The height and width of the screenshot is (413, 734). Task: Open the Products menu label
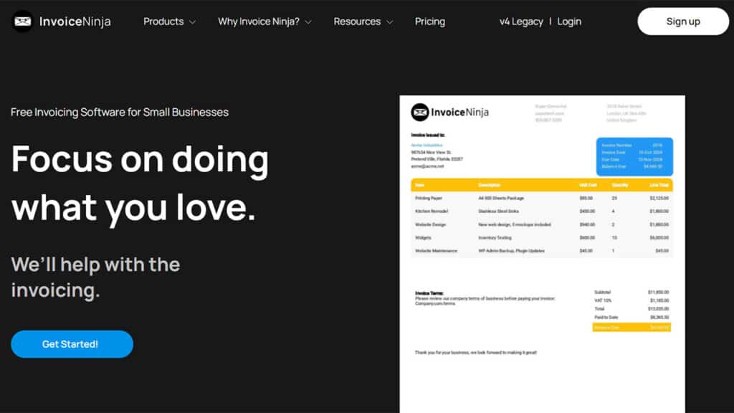(x=163, y=22)
